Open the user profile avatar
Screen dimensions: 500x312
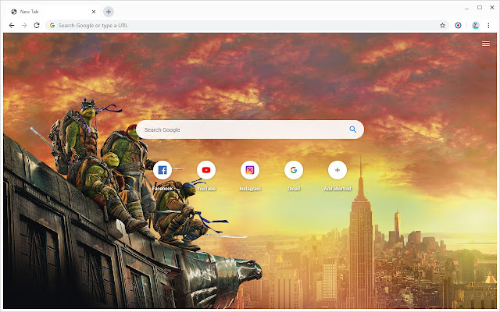coord(476,26)
